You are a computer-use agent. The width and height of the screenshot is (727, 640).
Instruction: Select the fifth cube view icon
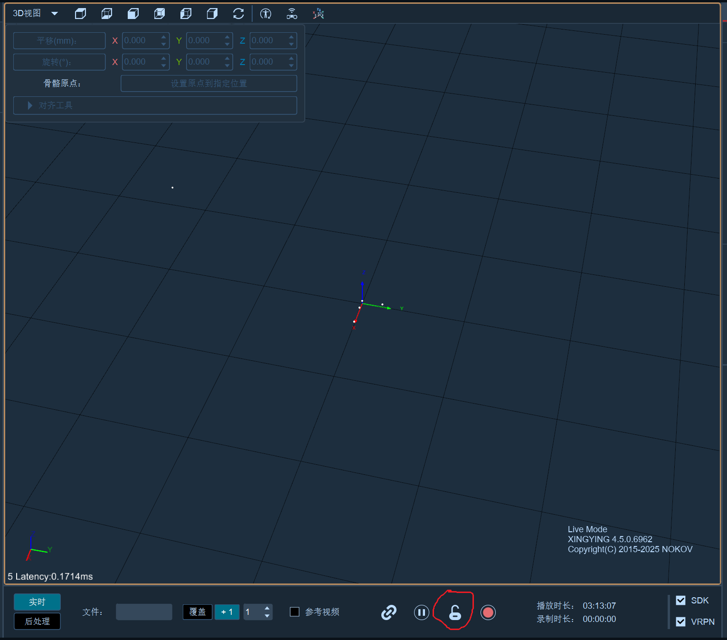[186, 14]
